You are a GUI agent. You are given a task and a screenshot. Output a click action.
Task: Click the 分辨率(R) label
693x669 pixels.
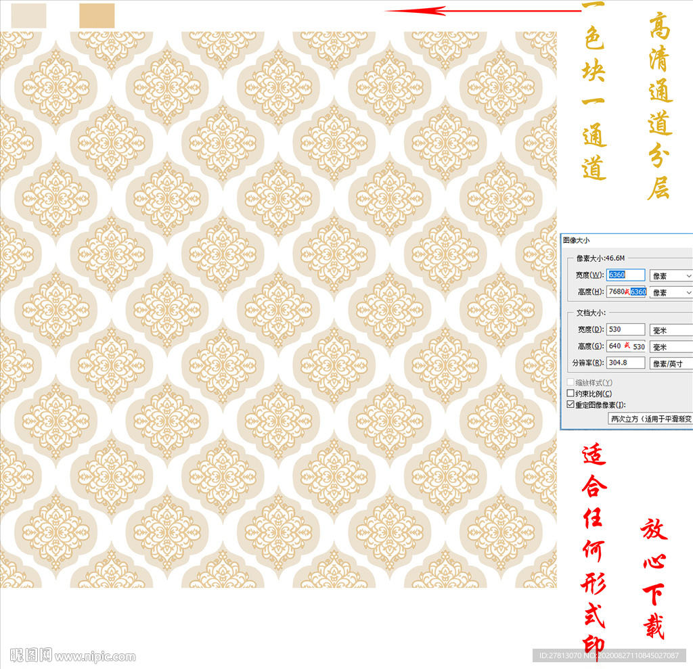pyautogui.click(x=588, y=363)
